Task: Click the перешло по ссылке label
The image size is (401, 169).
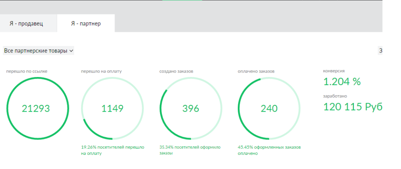Action: coord(27,71)
